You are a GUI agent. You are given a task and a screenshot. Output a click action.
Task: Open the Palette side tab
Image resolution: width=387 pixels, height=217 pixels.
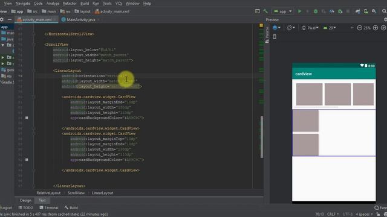click(267, 35)
